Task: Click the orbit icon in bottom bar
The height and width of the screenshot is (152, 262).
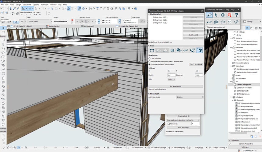Action: coord(19,147)
